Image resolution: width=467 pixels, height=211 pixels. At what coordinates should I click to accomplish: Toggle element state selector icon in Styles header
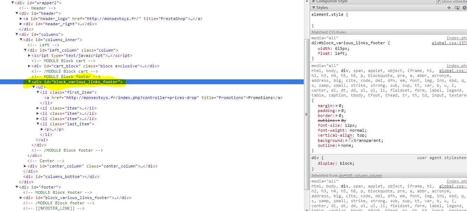pyautogui.click(x=457, y=8)
